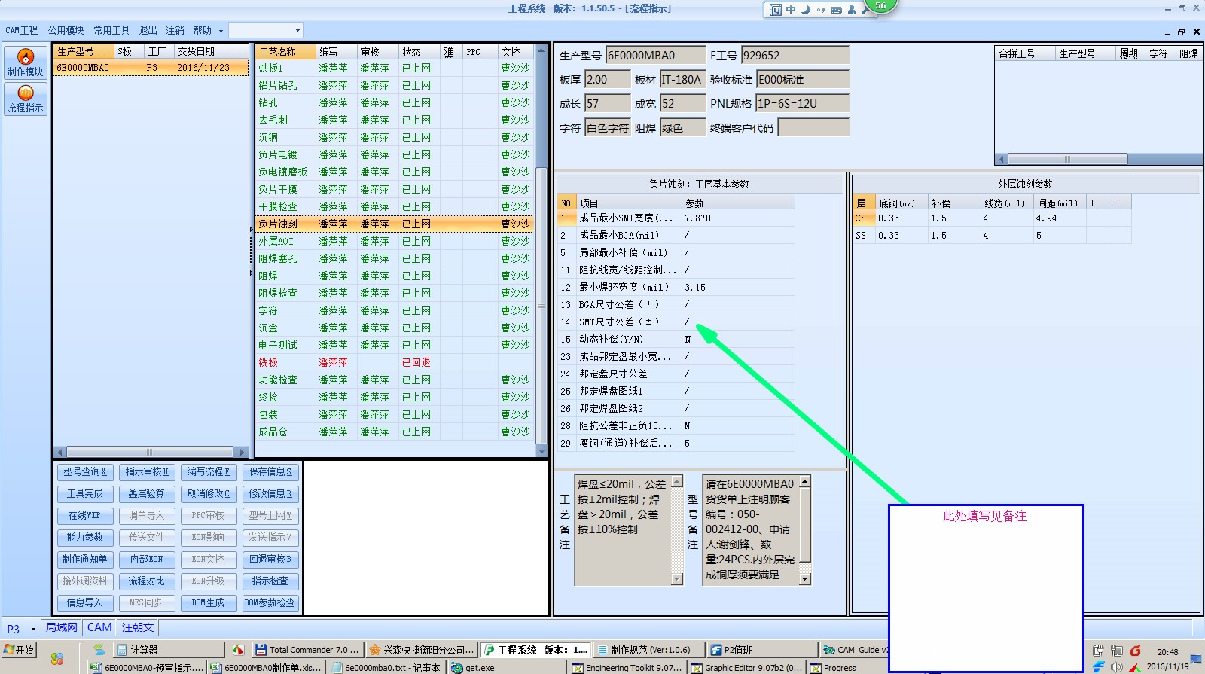Screen dimensions: 1205x674
Task: Select the 外层AOI process row
Action: (x=394, y=241)
